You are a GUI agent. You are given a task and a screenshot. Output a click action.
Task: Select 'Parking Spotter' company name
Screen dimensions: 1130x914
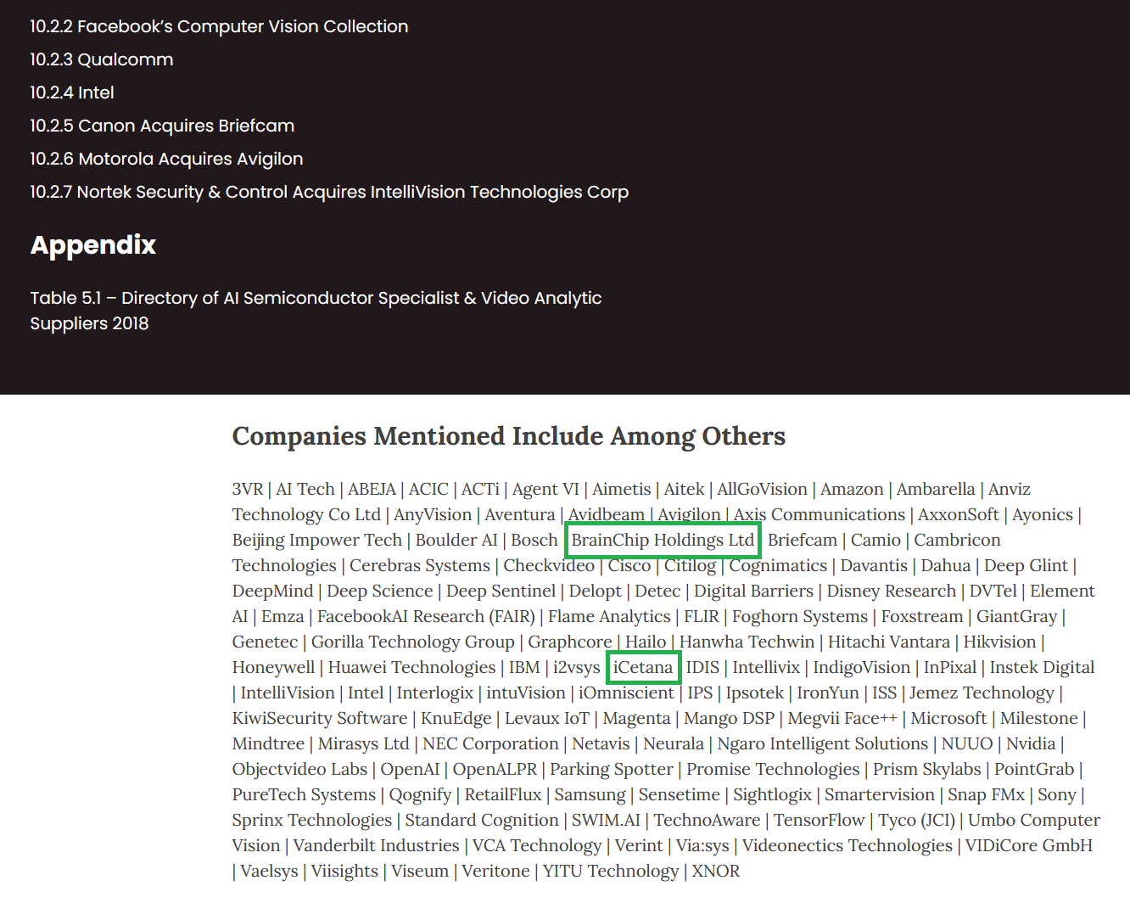pos(612,770)
